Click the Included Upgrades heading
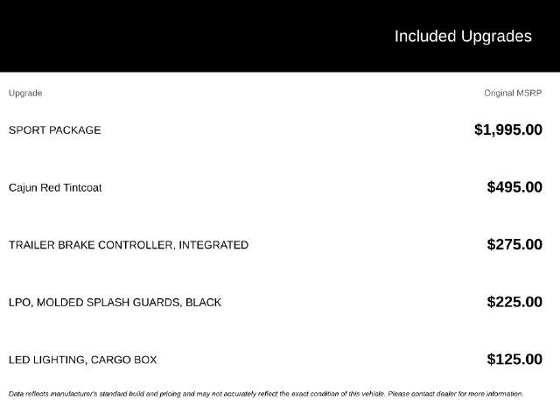The width and height of the screenshot is (560, 420). coord(463,37)
